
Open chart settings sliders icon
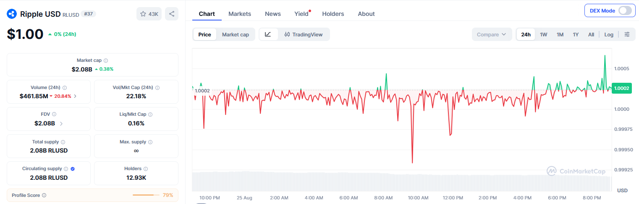627,34
